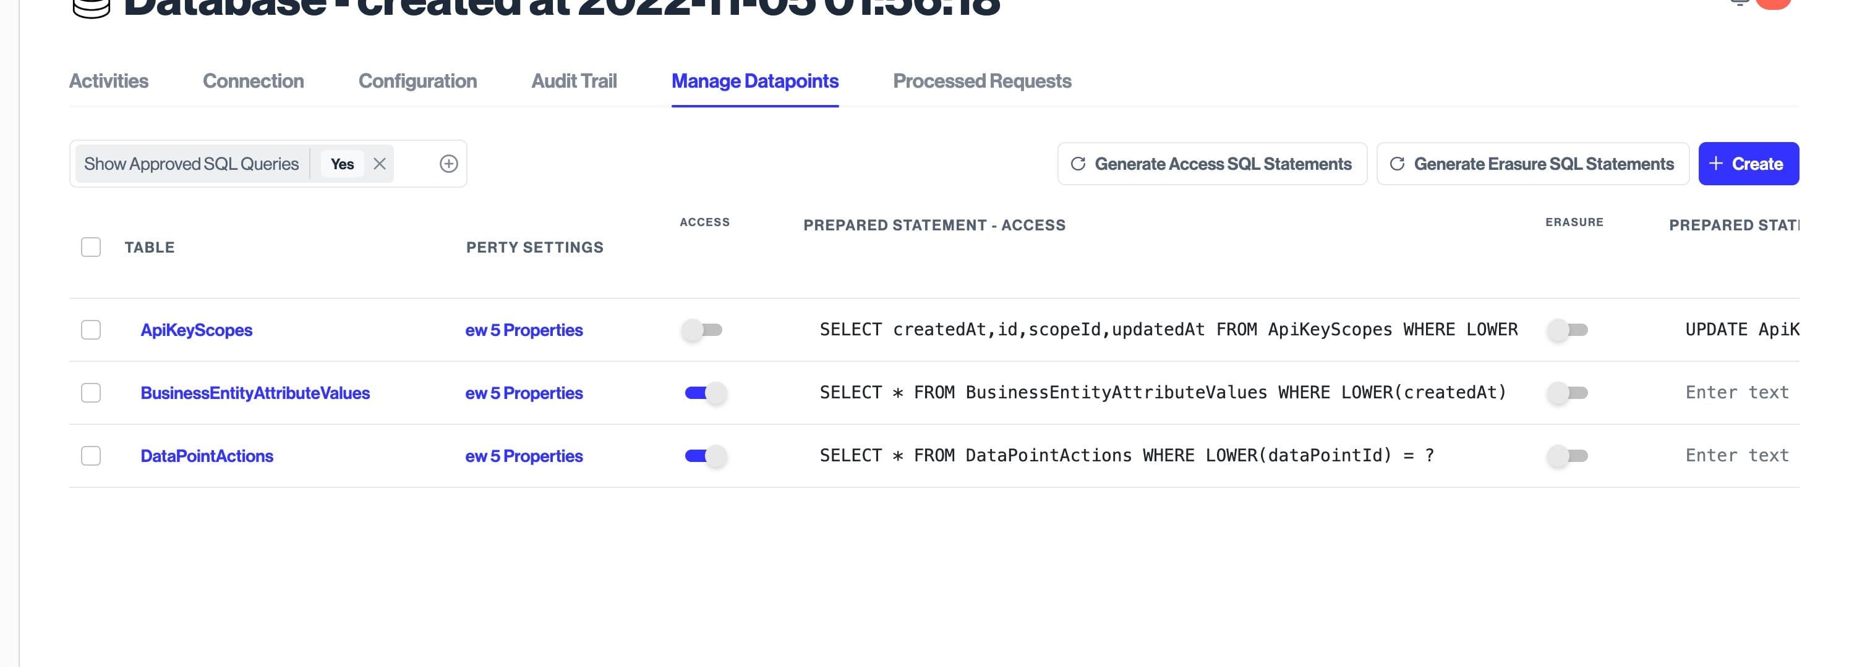Expand 5 Properties for ApiKeyScopes
Viewport: 1849px width, 667px height.
[x=524, y=330]
